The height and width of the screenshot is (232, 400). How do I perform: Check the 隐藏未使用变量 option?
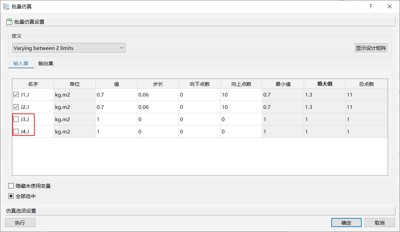[x=11, y=186]
